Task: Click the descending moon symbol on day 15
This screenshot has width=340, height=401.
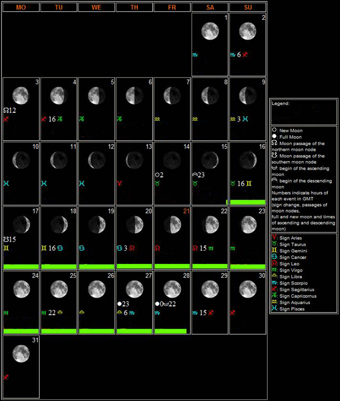Action: point(195,175)
